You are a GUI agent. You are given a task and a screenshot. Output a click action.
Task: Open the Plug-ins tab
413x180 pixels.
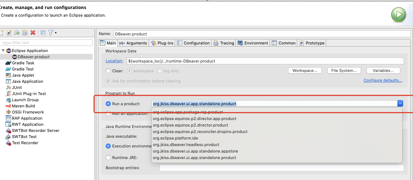point(162,43)
